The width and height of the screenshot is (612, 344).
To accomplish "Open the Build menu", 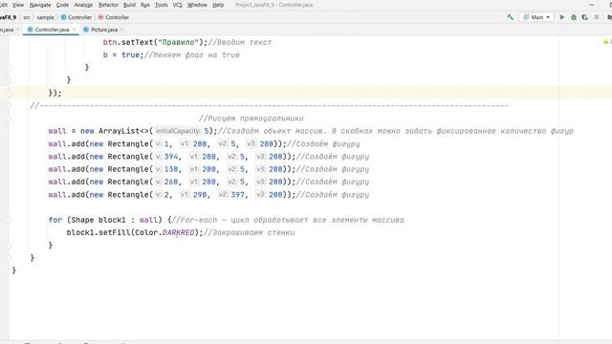I will click(129, 5).
